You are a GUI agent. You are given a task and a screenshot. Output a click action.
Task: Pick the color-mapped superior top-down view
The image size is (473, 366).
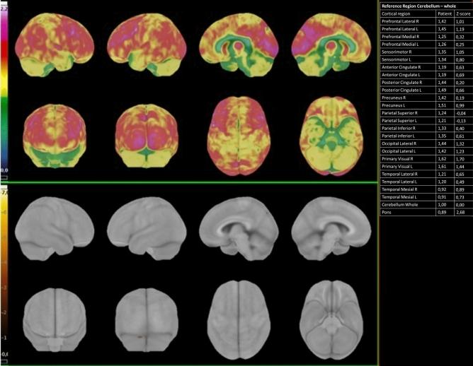tap(239, 136)
